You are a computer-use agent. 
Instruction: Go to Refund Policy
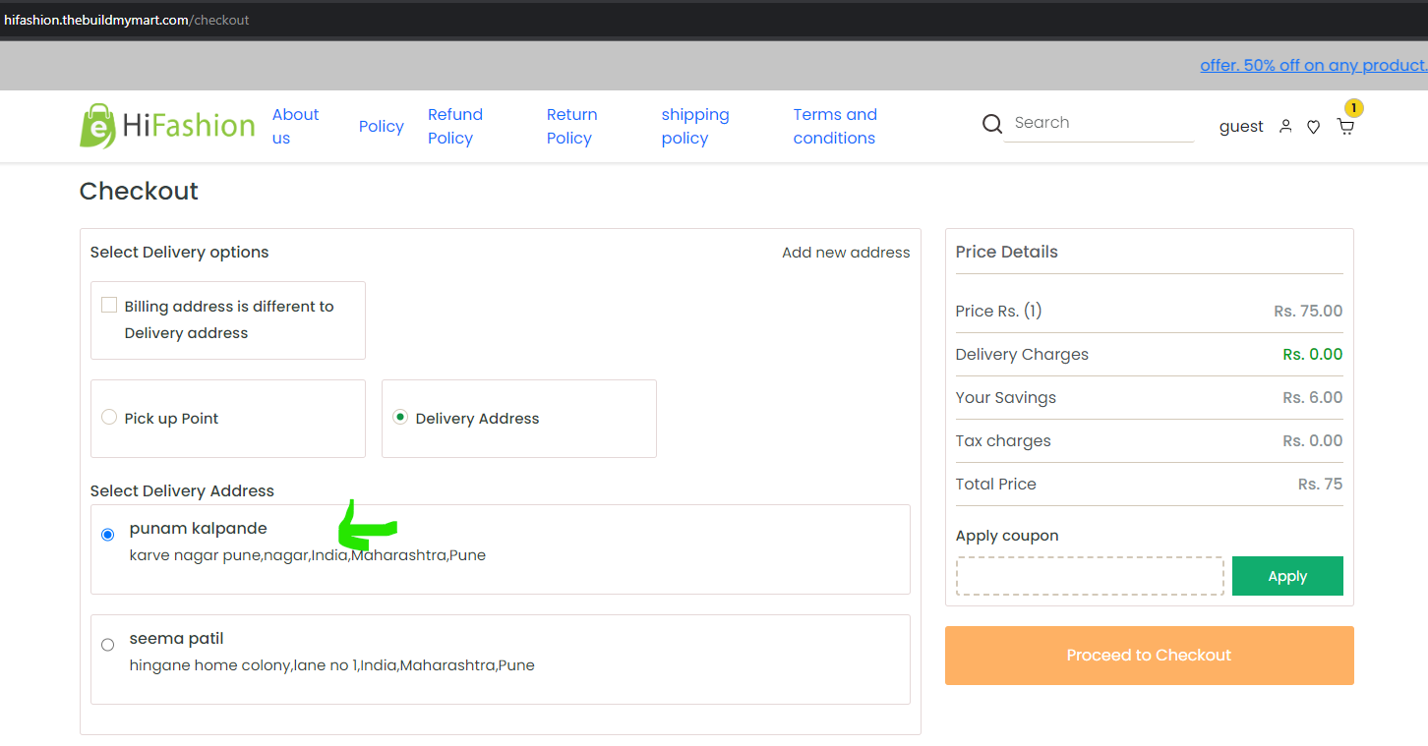[455, 127]
